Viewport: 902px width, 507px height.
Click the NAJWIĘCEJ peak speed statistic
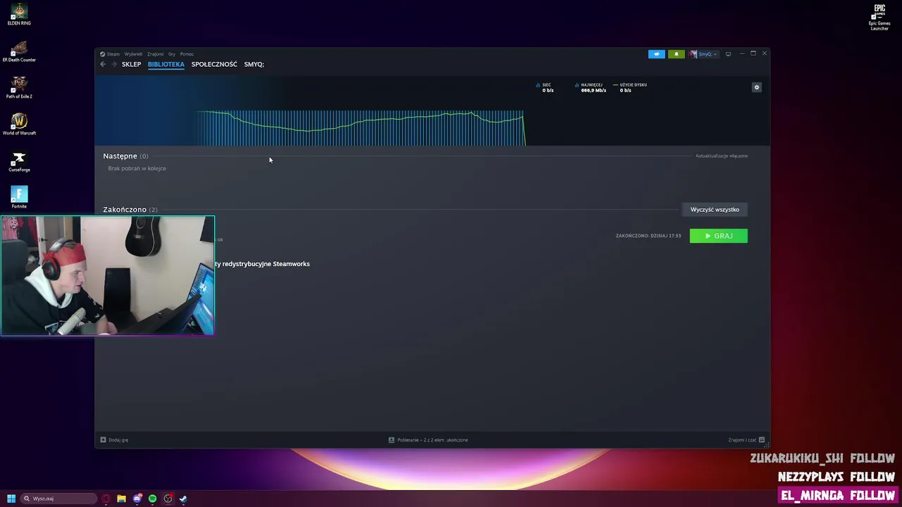[591, 87]
